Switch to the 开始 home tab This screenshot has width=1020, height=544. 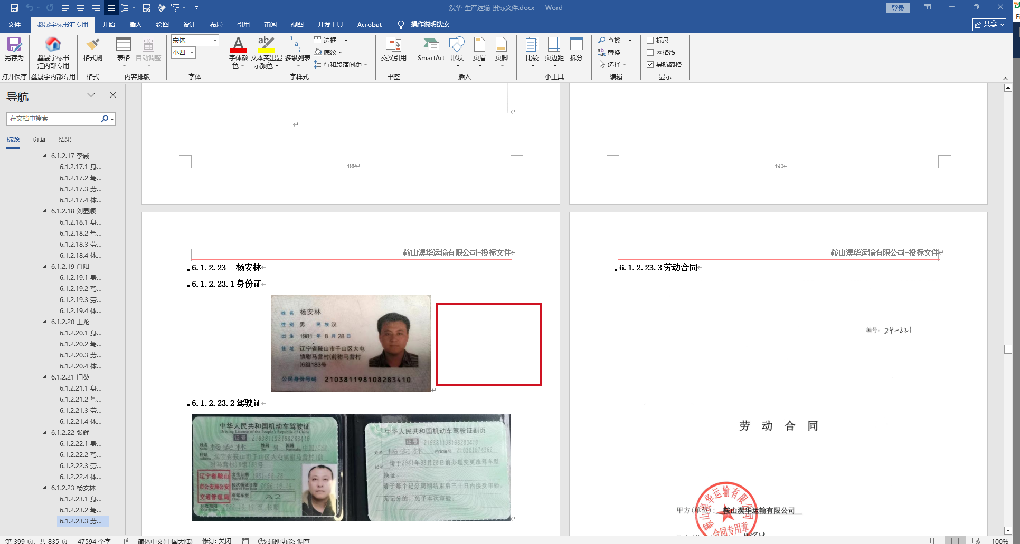click(109, 24)
